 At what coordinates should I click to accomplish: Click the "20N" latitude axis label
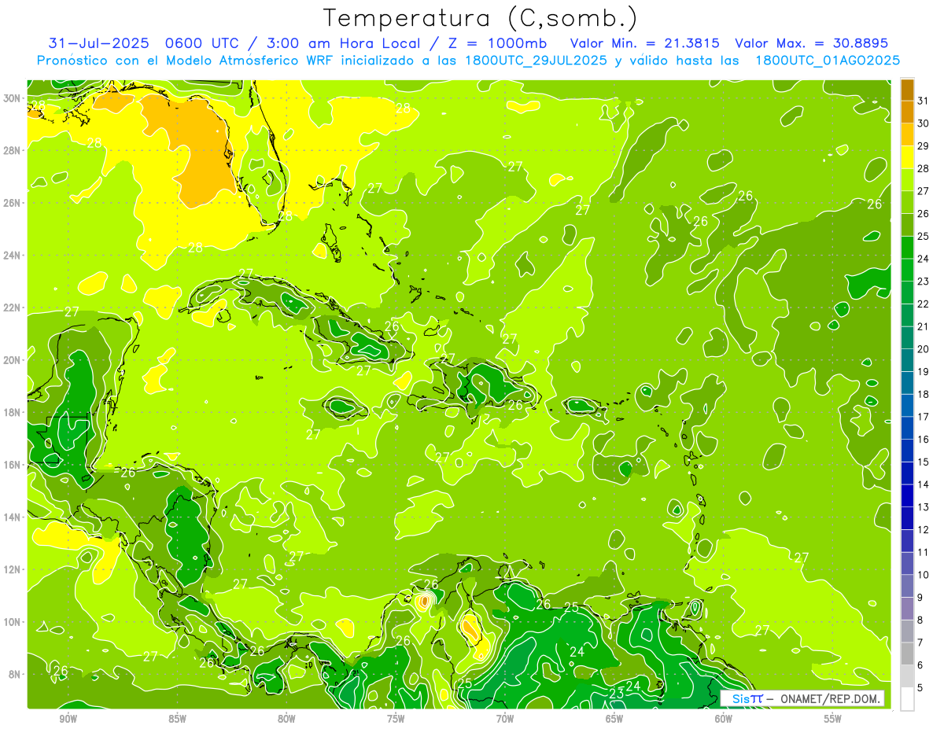(x=12, y=360)
